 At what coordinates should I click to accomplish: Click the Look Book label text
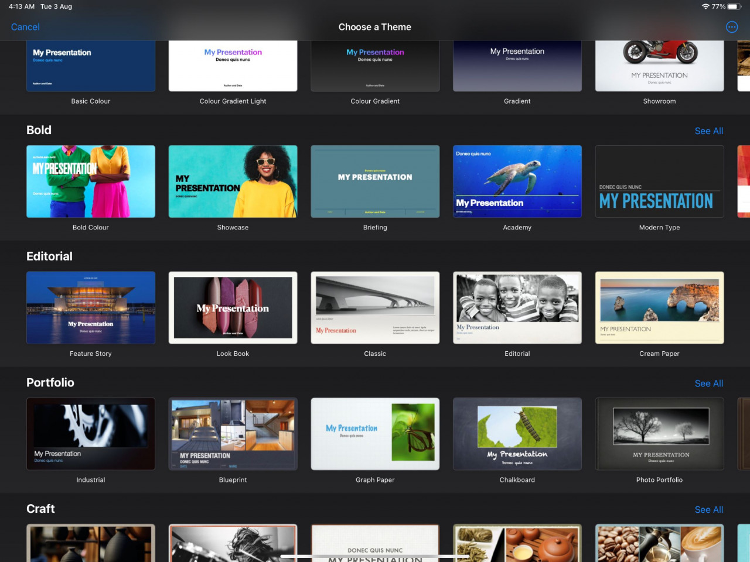pos(233,354)
